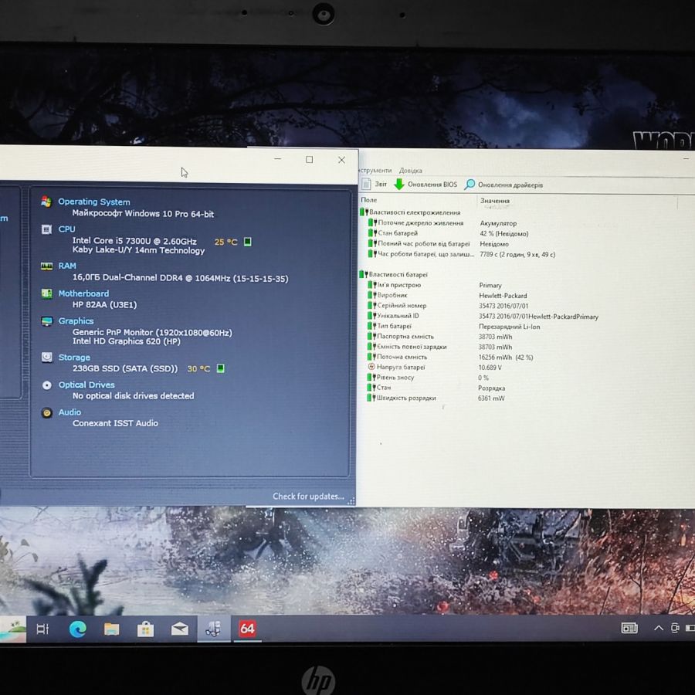Click the CPU temperature 25 °C value

point(225,242)
